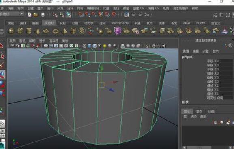Click the 形状 (Shapes) heading in the Channel Box
The height and width of the screenshot is (149, 234).
pyautogui.click(x=185, y=102)
